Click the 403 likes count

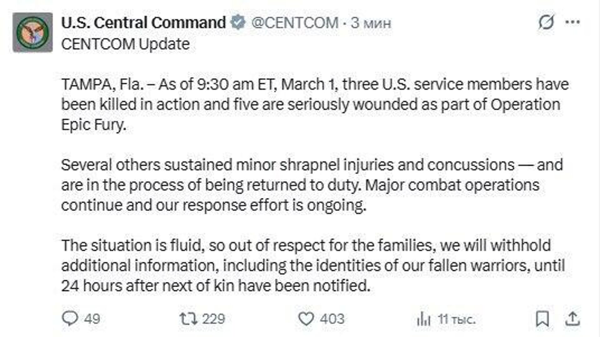tap(332, 319)
